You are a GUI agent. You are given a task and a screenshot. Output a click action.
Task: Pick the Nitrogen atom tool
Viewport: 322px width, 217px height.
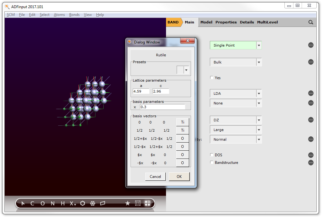point(53,204)
